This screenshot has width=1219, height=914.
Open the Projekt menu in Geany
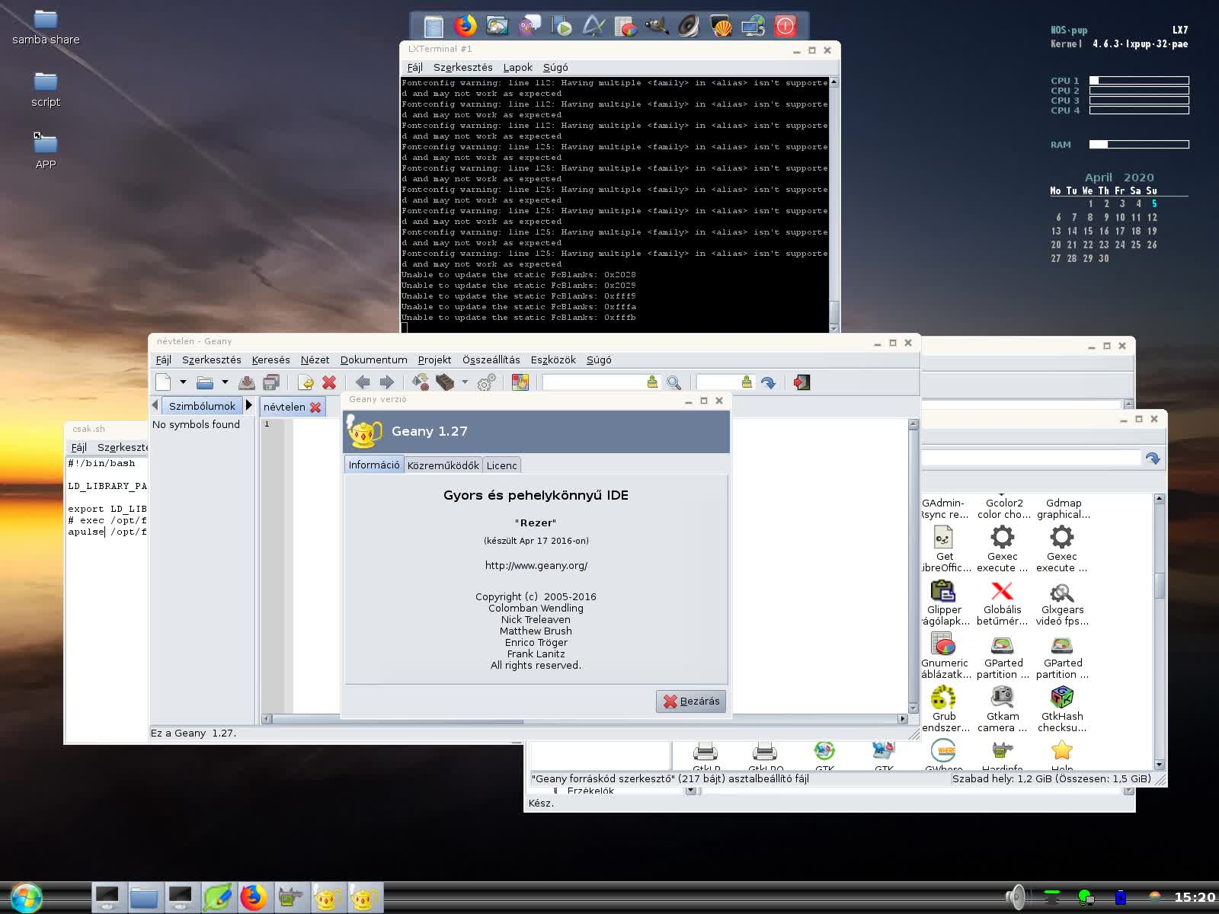434,360
